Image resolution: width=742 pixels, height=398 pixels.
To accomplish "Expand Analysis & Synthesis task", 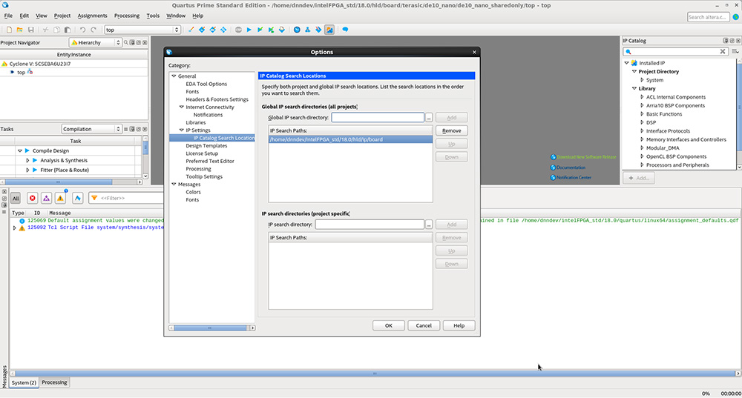I will [27, 161].
